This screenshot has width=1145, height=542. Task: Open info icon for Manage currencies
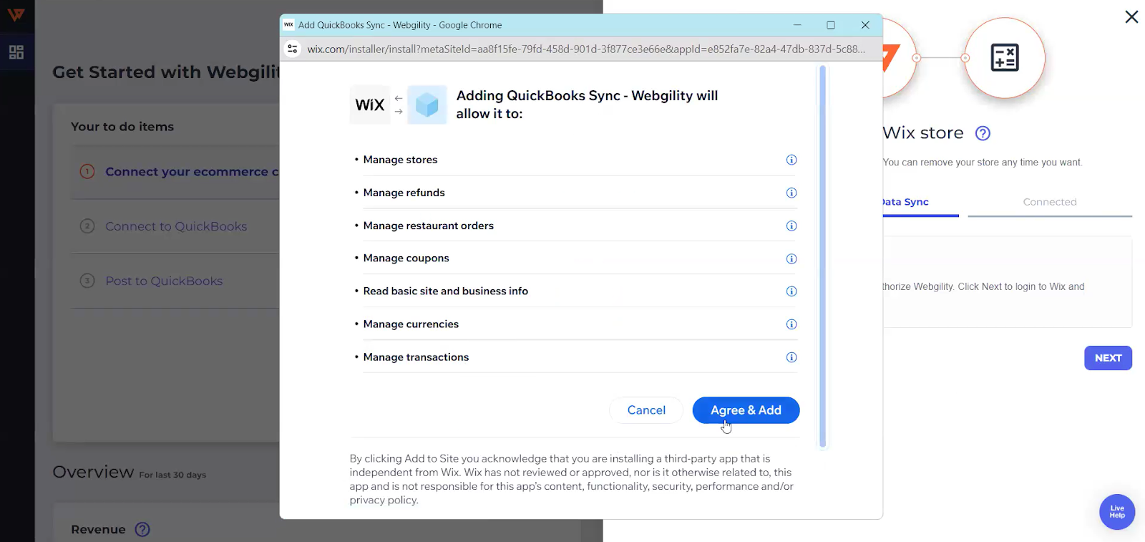(x=791, y=324)
